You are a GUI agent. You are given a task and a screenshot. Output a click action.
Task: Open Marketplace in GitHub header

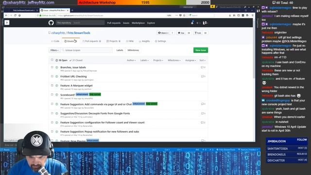click(138, 23)
